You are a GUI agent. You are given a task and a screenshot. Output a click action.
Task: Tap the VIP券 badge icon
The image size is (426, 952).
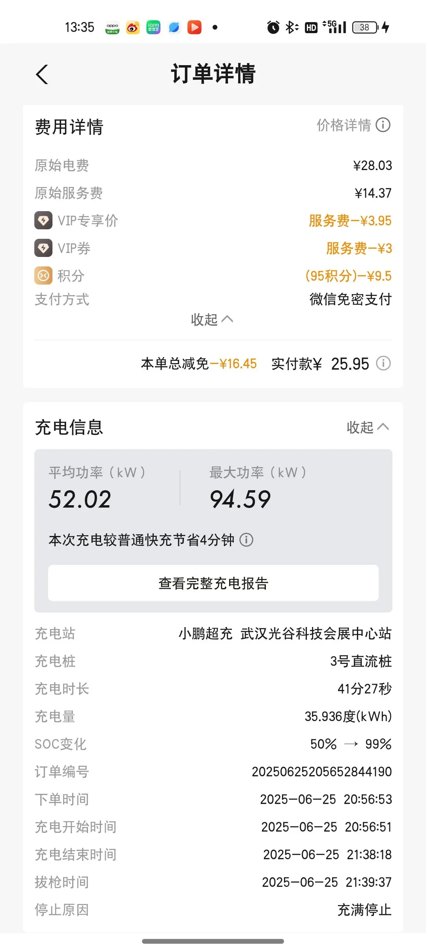(43, 248)
